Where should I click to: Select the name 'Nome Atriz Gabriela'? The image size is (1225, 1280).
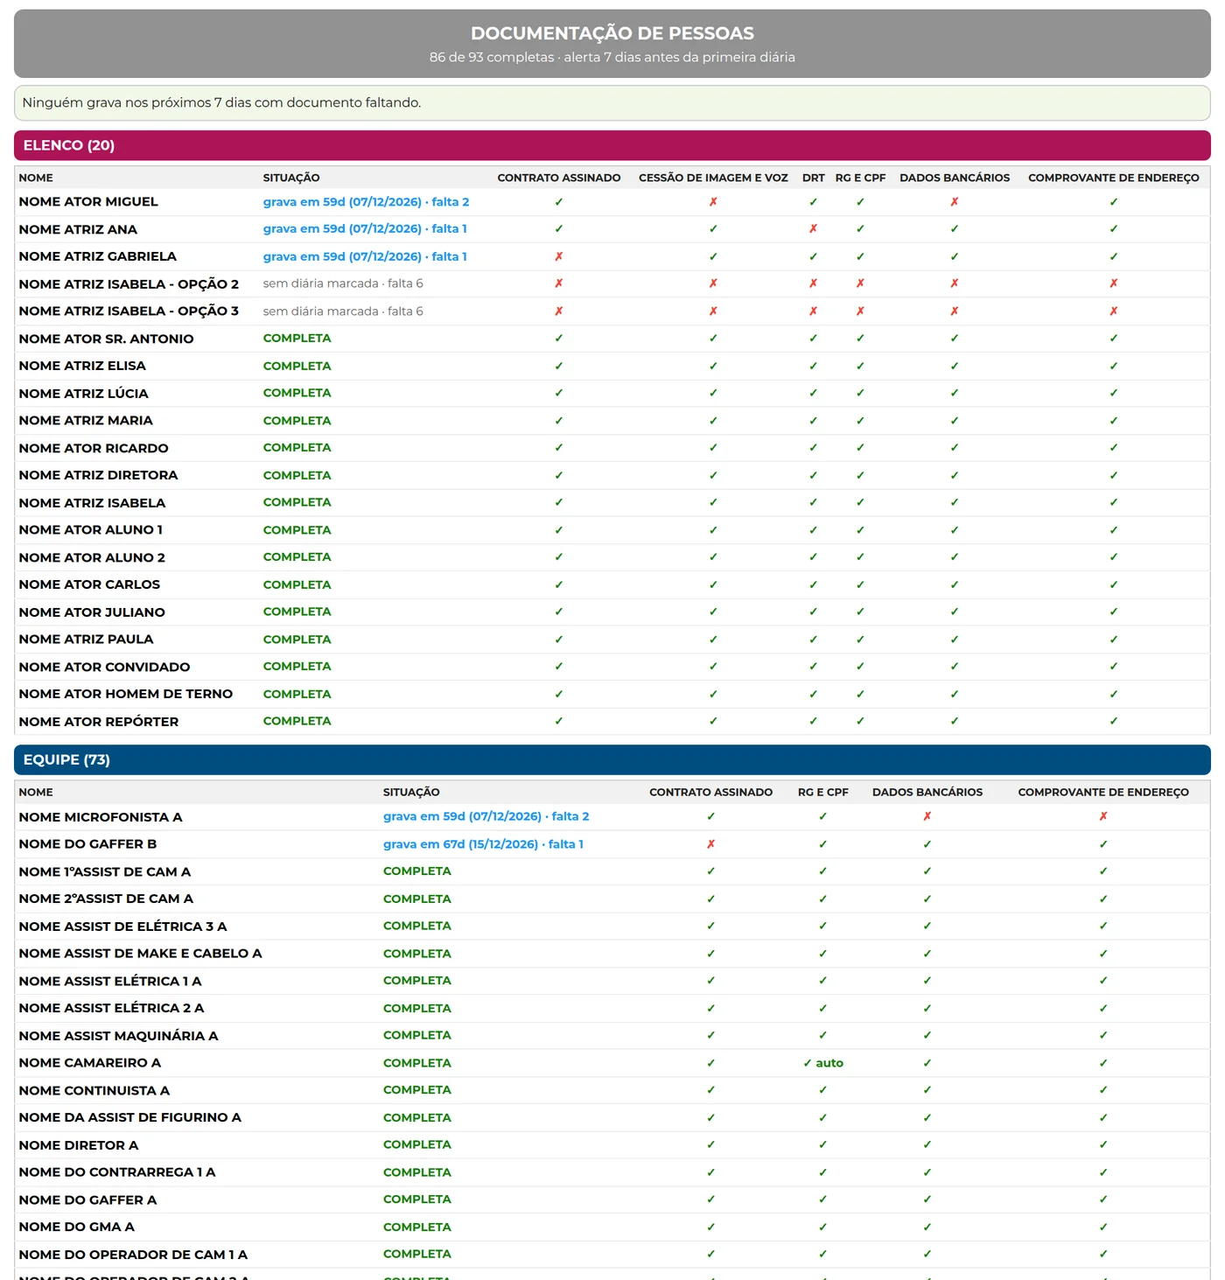98,256
